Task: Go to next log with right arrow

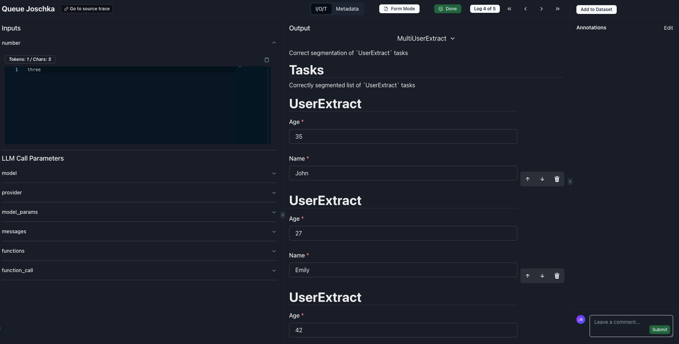Action: [x=541, y=9]
